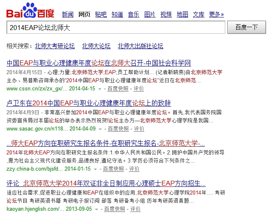Click the search input field

point(115,28)
